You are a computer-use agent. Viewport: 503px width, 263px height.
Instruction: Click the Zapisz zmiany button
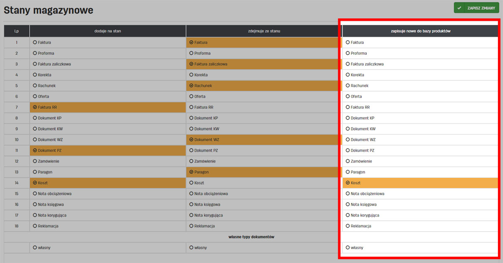pyautogui.click(x=476, y=8)
